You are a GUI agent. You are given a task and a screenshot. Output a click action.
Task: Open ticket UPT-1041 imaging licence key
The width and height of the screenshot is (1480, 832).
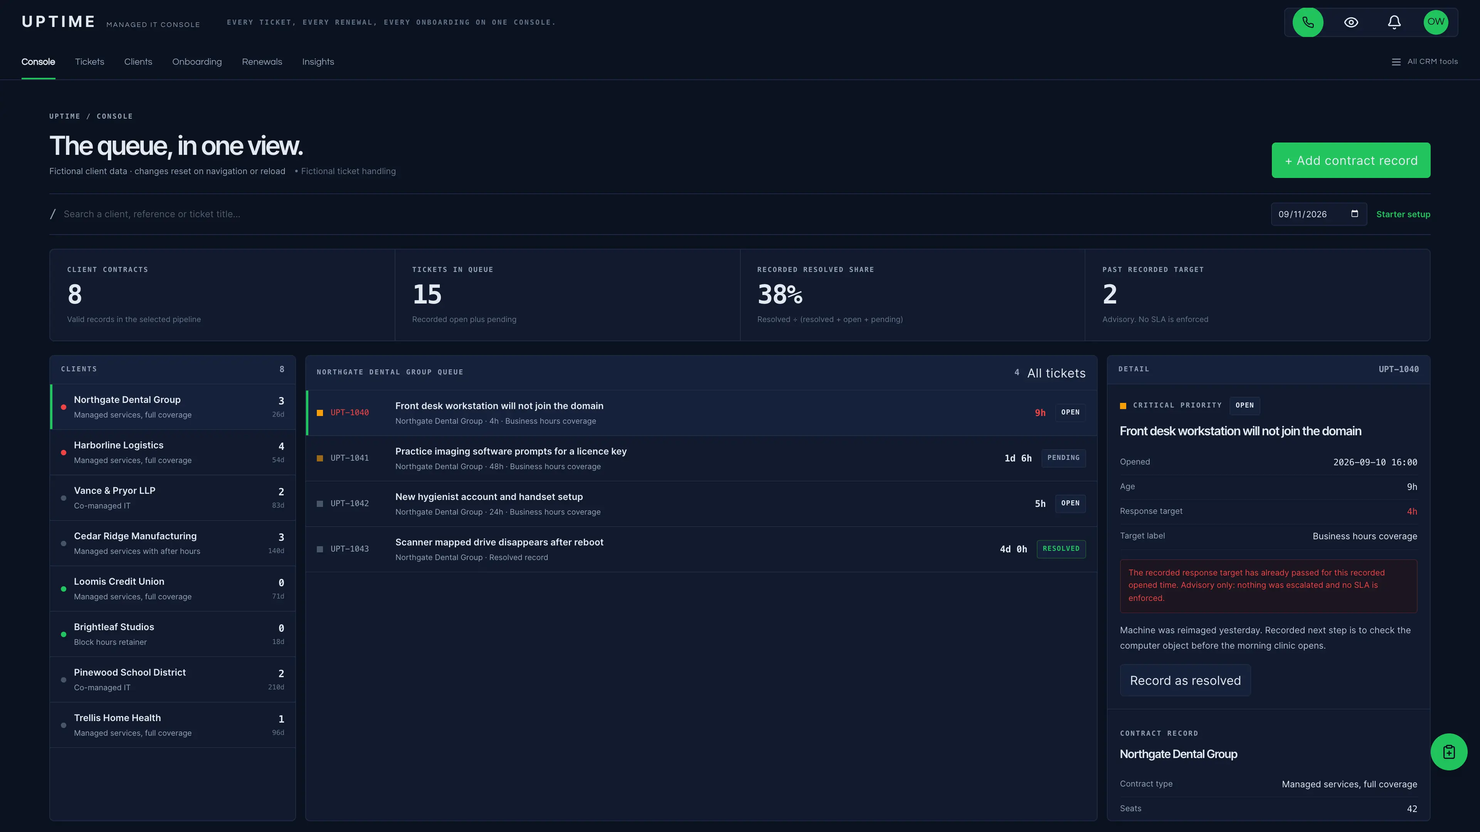tap(701, 458)
